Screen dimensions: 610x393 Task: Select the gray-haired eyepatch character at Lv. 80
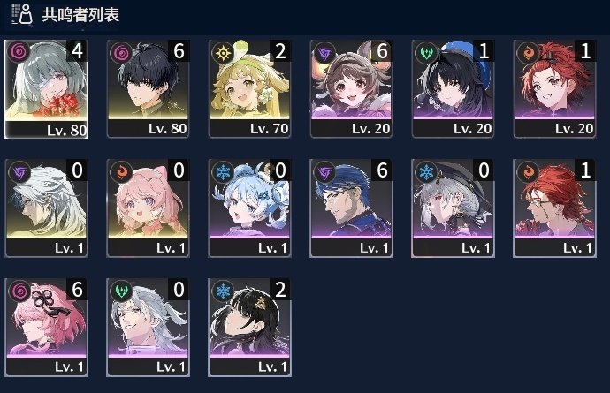coord(46,89)
